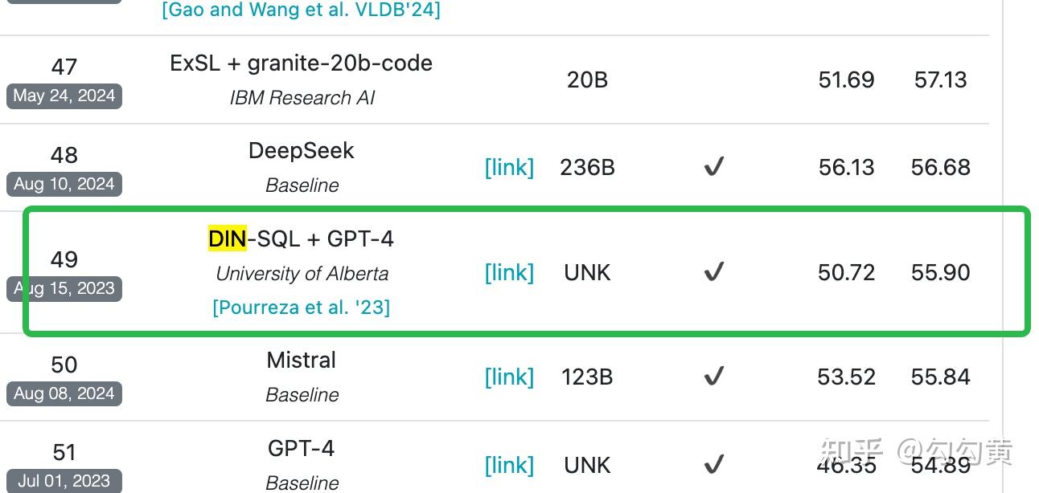Screen dimensions: 1039x493
Task: Follow the [link] in the Mistral row
Action: pyautogui.click(x=509, y=377)
